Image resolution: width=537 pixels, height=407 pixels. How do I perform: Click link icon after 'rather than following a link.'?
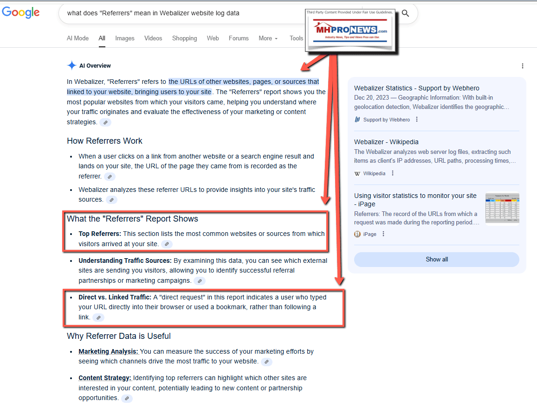click(98, 318)
